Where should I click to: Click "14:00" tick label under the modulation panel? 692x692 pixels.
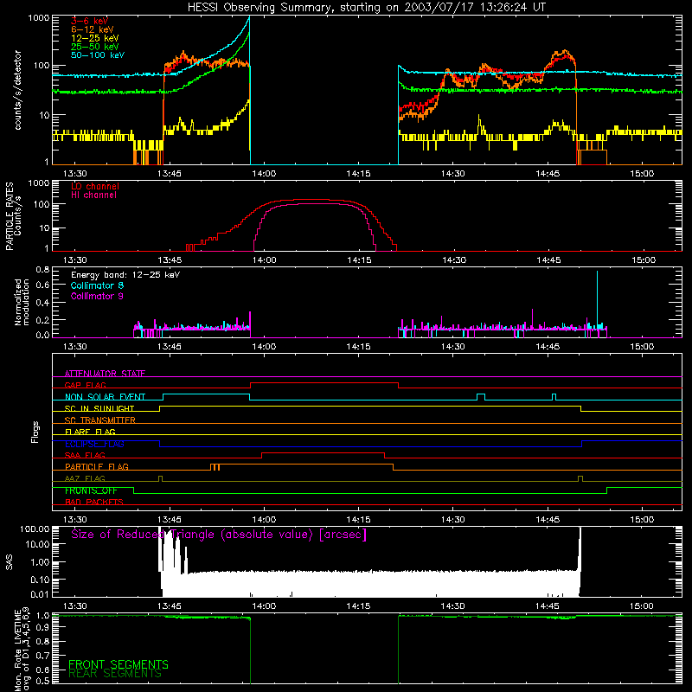pyautogui.click(x=264, y=347)
